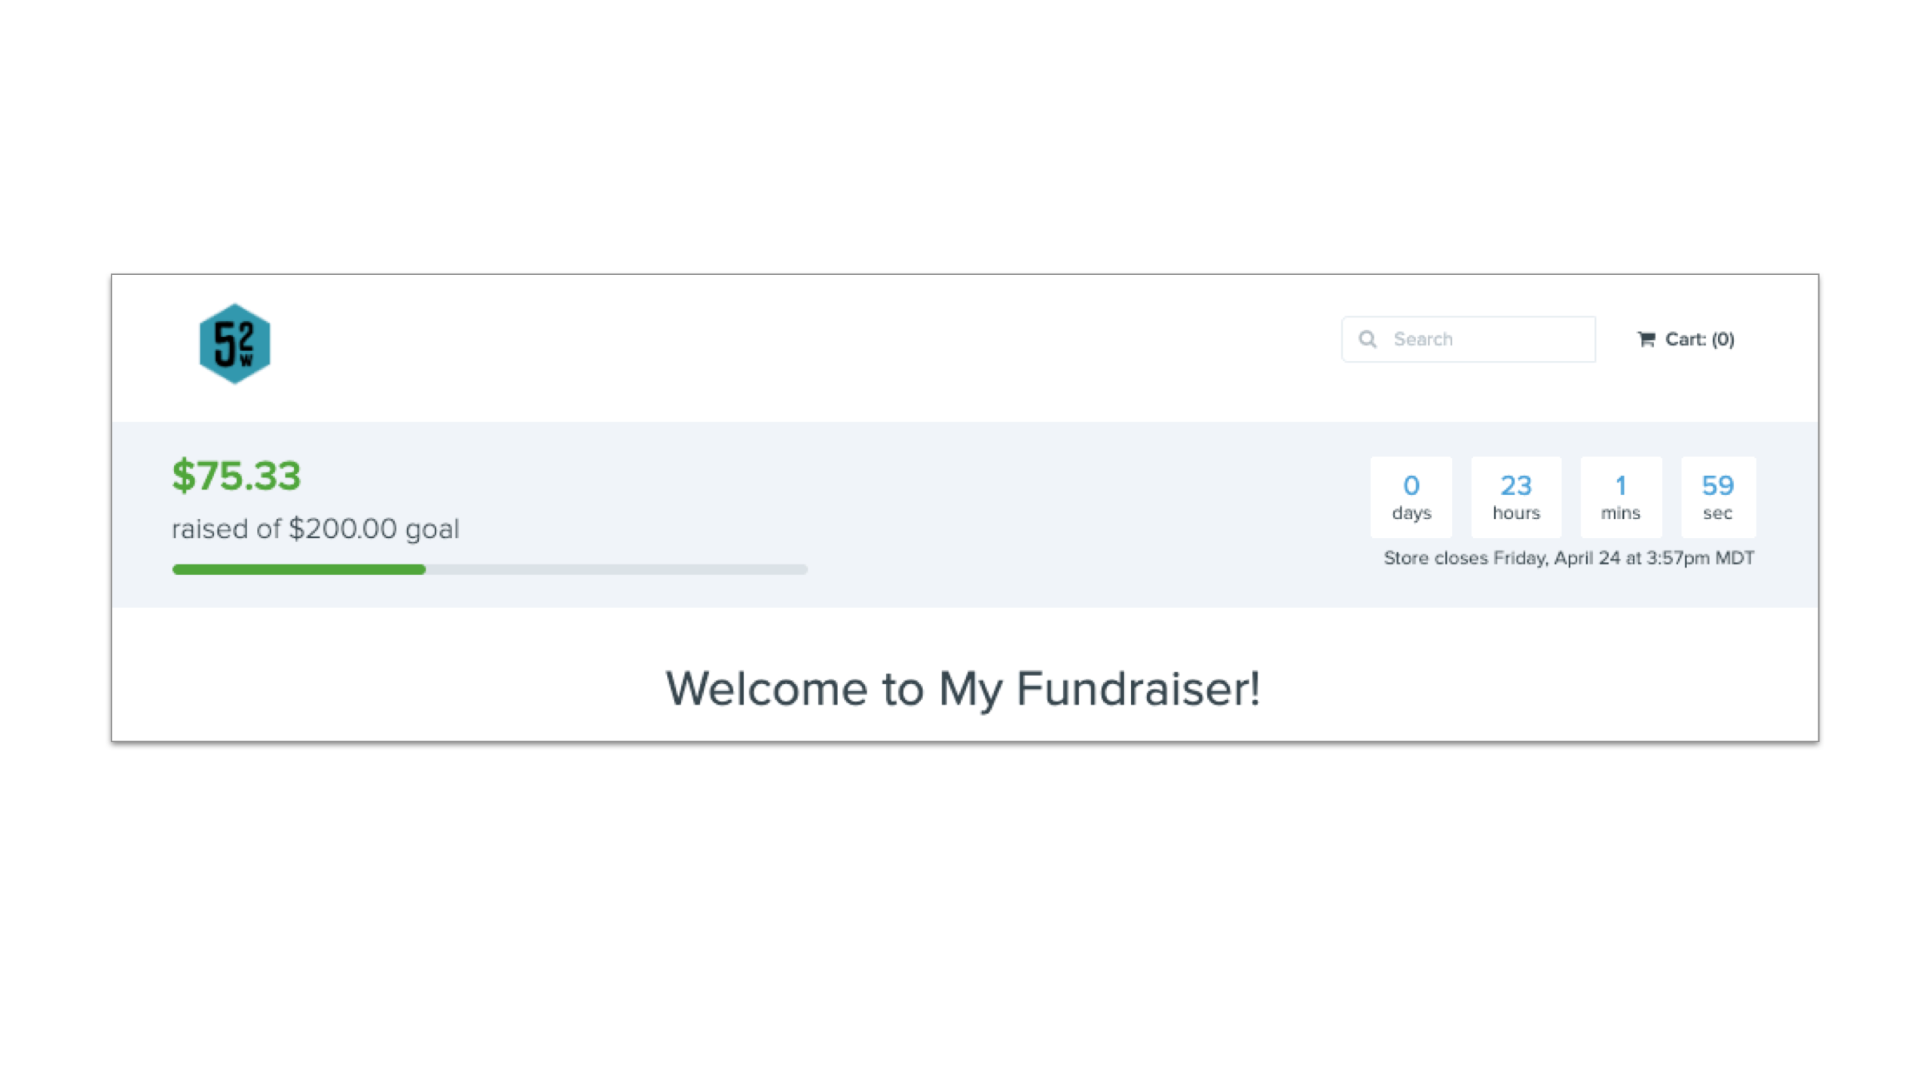Viewport: 1929px width, 1085px height.
Task: Click the 0 days countdown box
Action: point(1411,497)
